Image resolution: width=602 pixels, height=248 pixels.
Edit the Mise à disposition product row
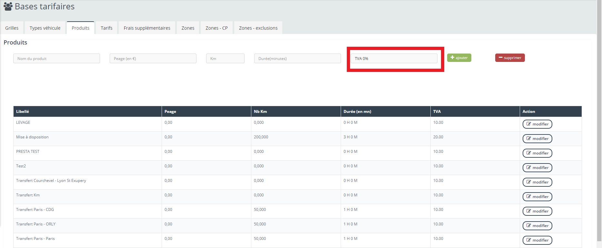(x=537, y=139)
